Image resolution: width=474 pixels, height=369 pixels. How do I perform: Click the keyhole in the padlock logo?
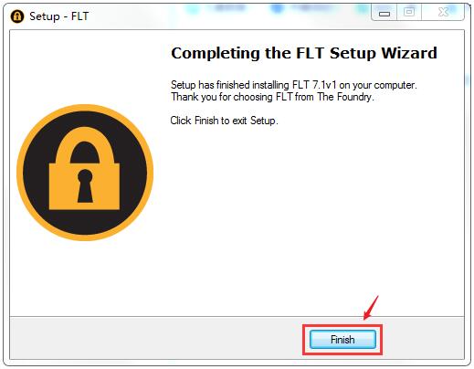[x=85, y=186]
